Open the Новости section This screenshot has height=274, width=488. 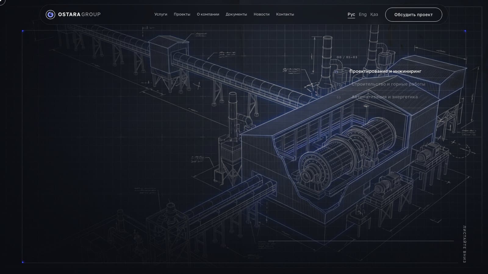(262, 14)
